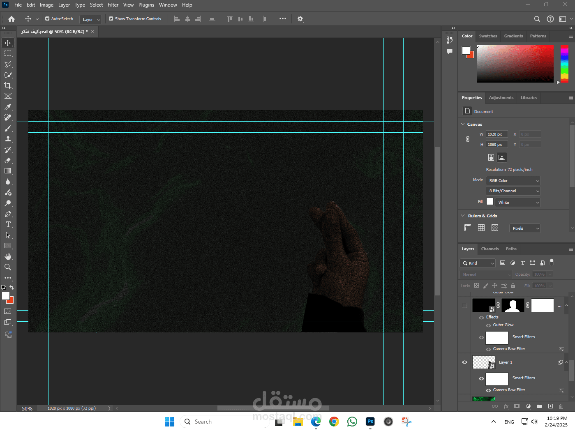Toggle Show Transform Controls checkbox
575x431 pixels.
pyautogui.click(x=111, y=18)
